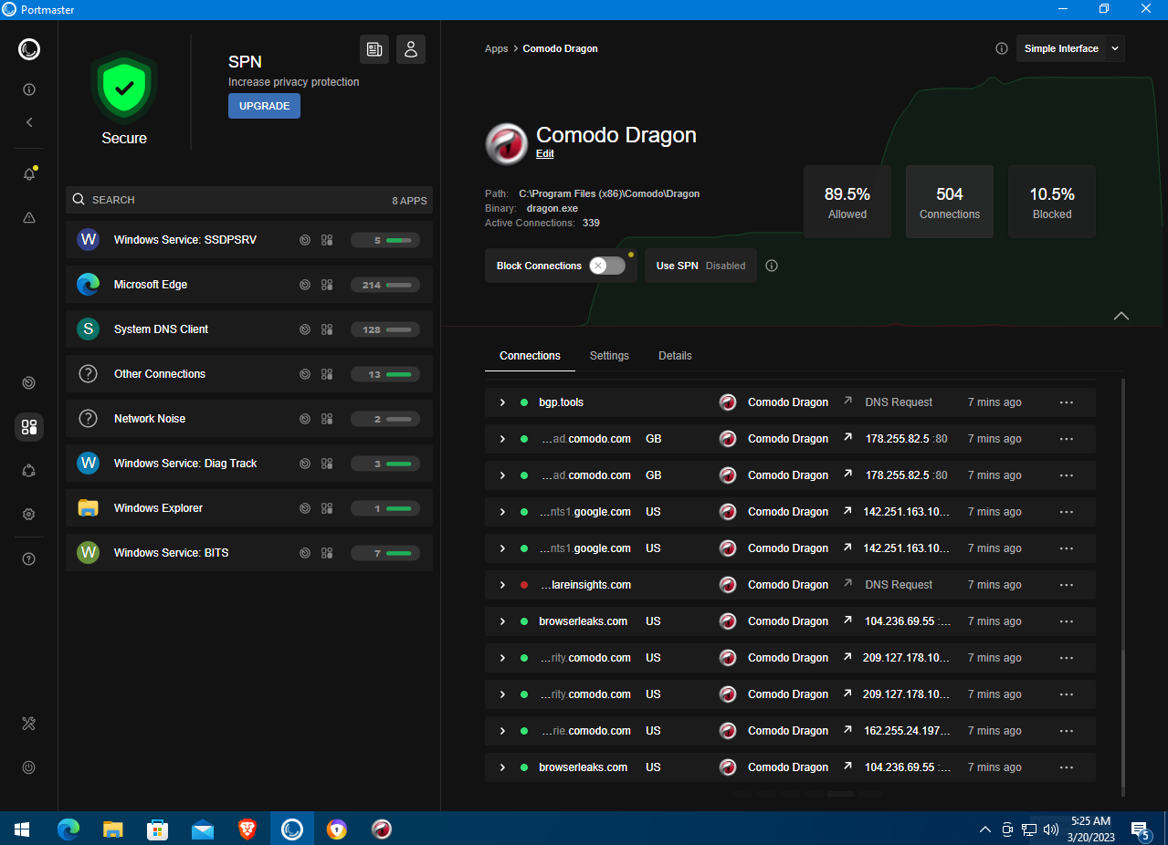Select the apps grid icon in sidebar
Screen dimensions: 1168x845
(x=29, y=427)
